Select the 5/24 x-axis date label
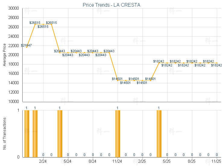The image size is (223, 166). click(68, 161)
